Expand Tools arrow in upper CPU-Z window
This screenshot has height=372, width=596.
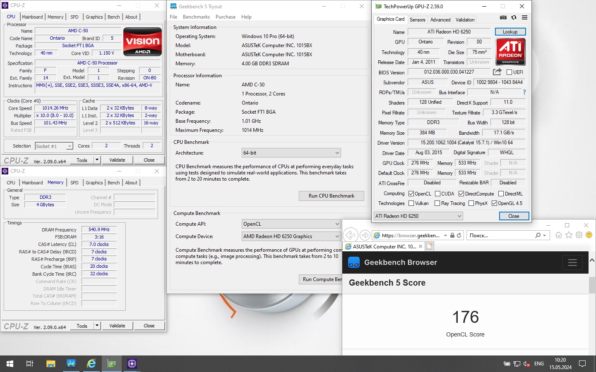pos(97,160)
